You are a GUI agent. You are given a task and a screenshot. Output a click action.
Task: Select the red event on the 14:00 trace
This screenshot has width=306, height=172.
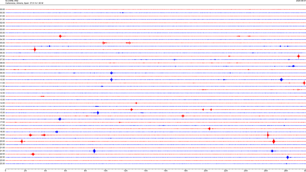pos(136,103)
